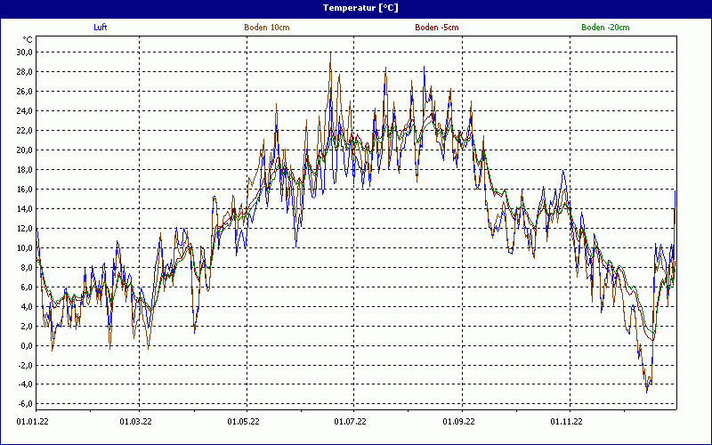Screen dimensions: 712x445
Task: Select the Boden -20cm legend entry
Action: click(x=603, y=28)
